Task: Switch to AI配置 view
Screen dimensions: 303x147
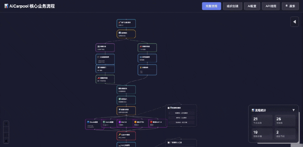Action: tap(252, 6)
